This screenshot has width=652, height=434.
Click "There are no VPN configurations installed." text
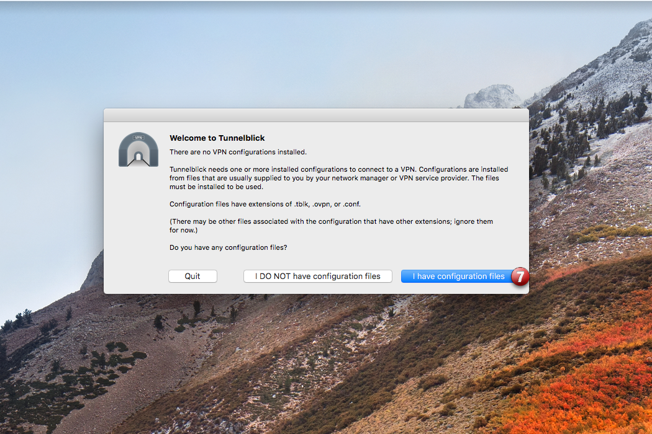point(238,152)
